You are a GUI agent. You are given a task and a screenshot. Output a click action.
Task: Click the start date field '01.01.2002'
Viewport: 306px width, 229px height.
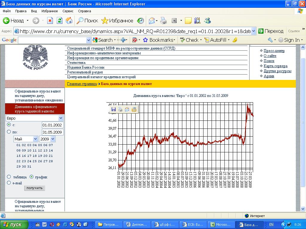[52, 125]
